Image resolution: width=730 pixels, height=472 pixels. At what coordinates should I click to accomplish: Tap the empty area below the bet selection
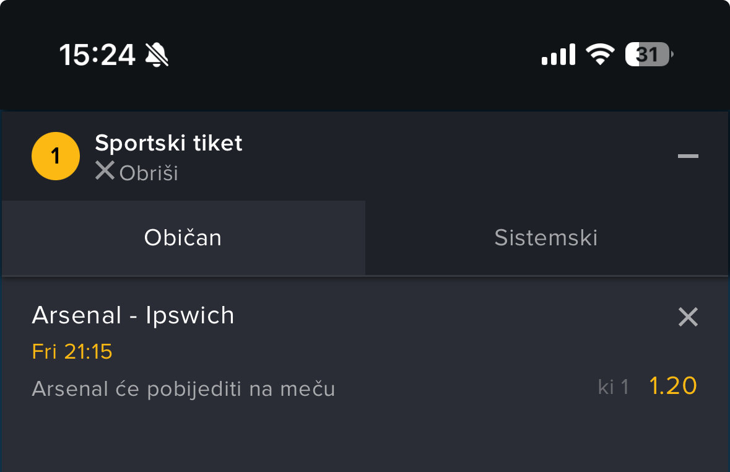click(x=365, y=440)
